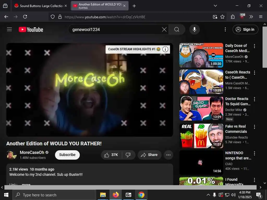This screenshot has width=267, height=200.
Task: Open CaseOh Reacts to video title
Action: tap(238, 75)
